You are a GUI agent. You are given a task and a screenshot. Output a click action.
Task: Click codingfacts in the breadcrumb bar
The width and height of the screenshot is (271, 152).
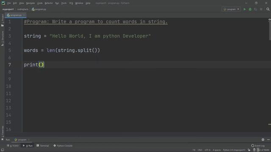(x=22, y=9)
